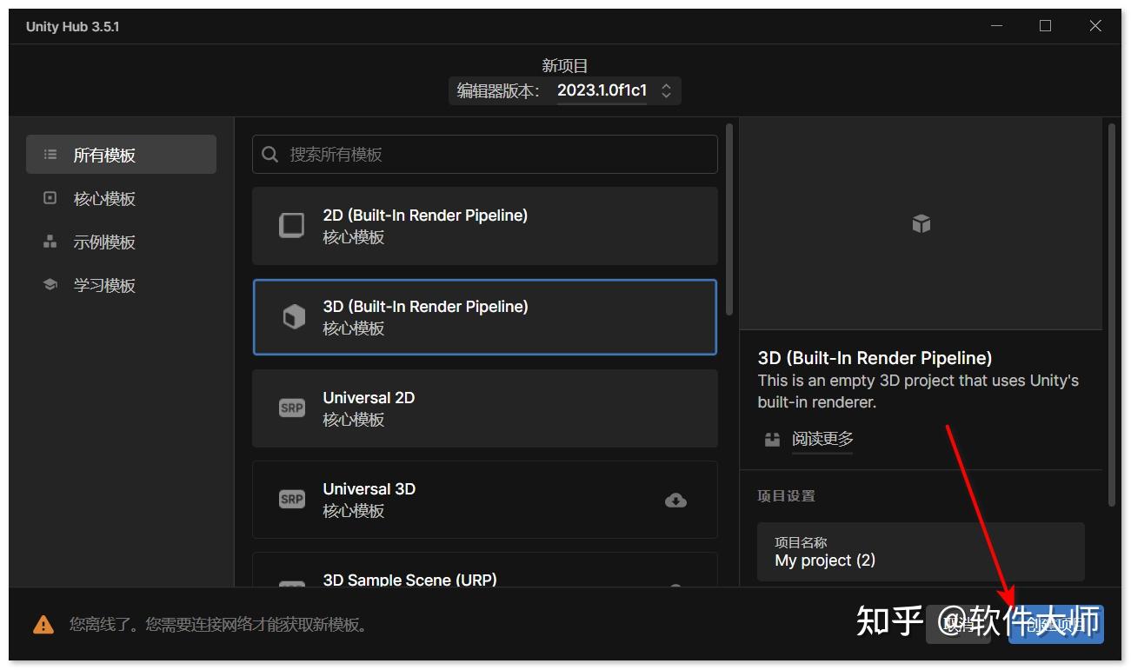Click the graduation cap icon for 学习模板

(x=50, y=284)
